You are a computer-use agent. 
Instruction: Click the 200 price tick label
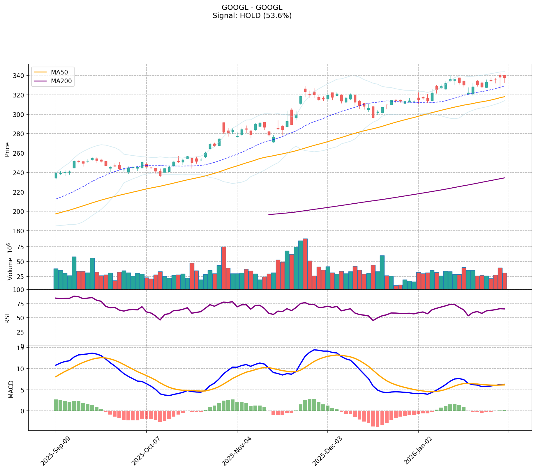pyautogui.click(x=21, y=211)
